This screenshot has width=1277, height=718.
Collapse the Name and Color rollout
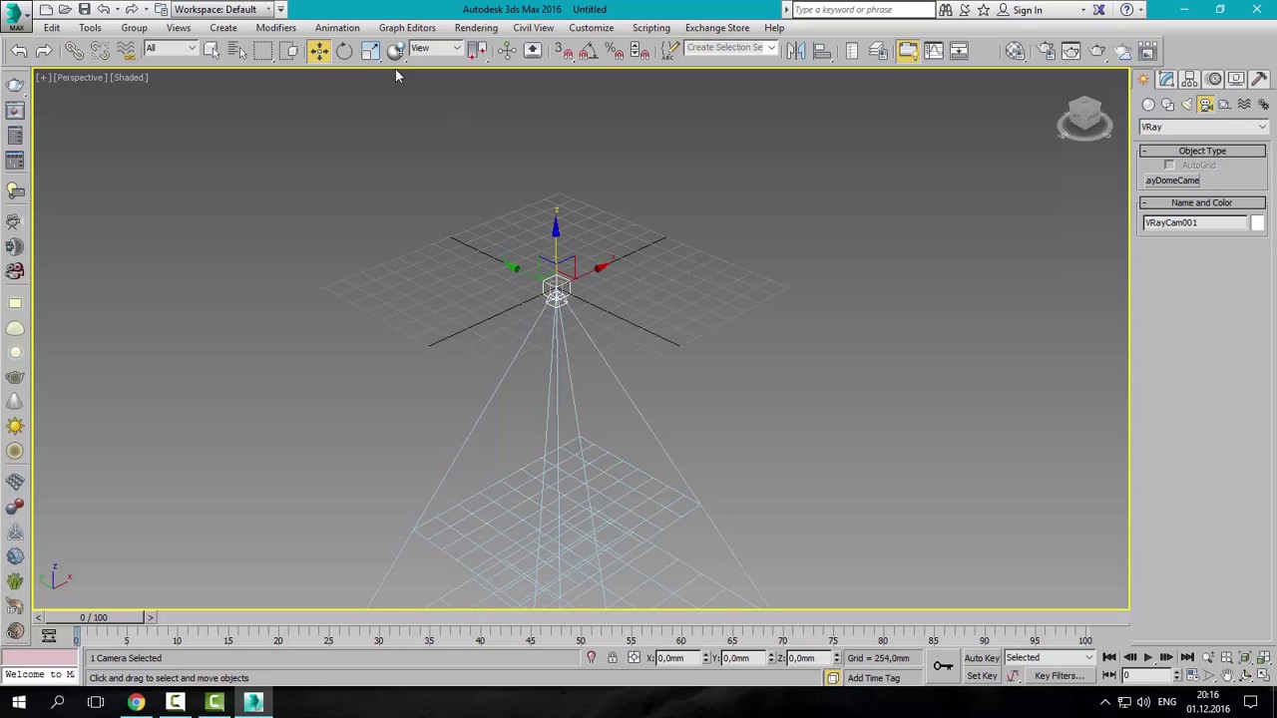click(1202, 202)
